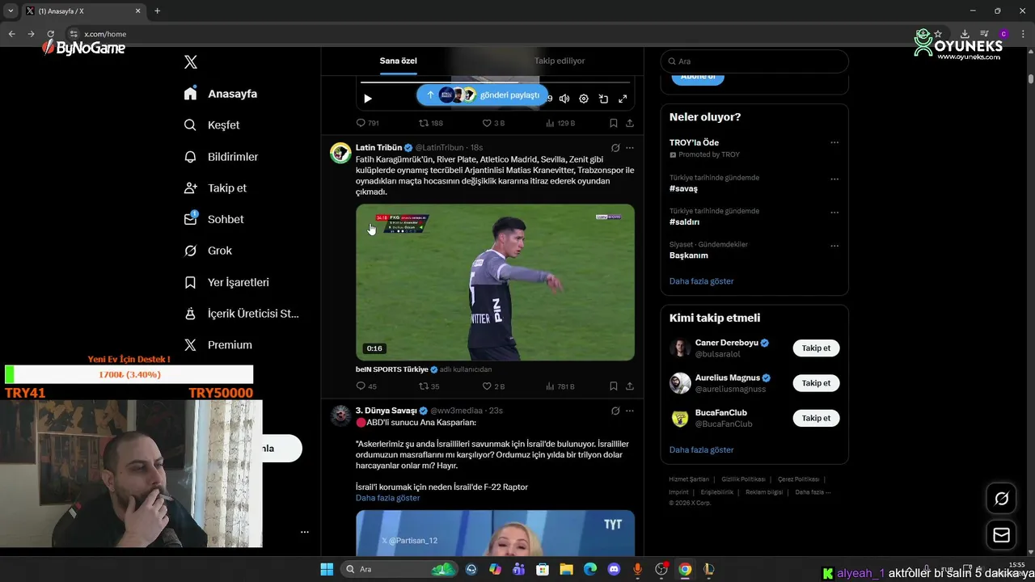View analytics showing 781 B views
1035x582 pixels.
[560, 386]
